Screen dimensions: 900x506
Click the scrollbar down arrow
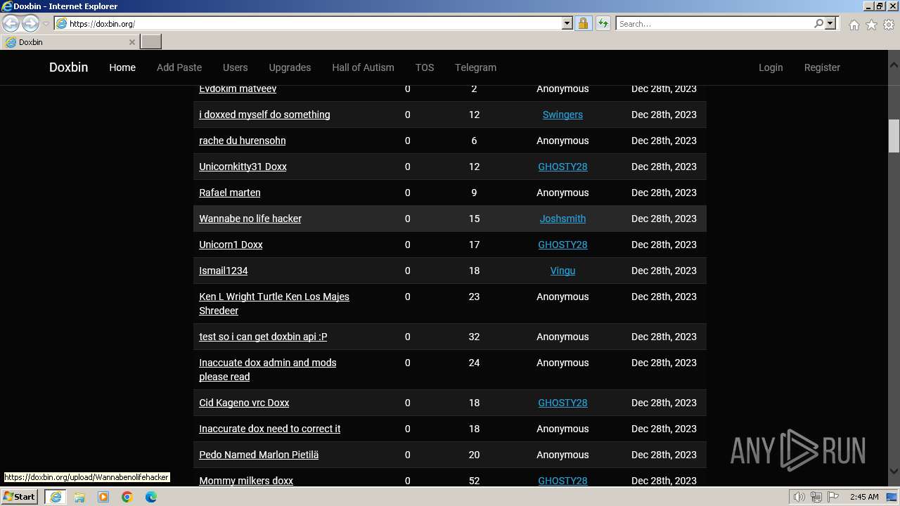click(x=894, y=472)
